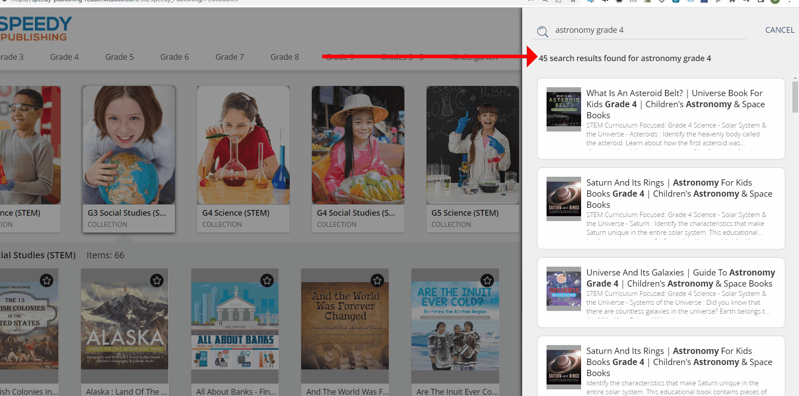Open the G3 Social Studies collection
Screen dimensions: 799x396
click(129, 159)
